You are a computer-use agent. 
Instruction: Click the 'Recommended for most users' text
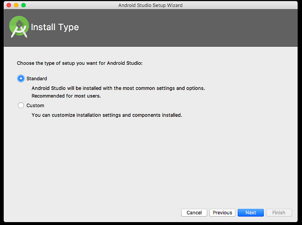66,96
